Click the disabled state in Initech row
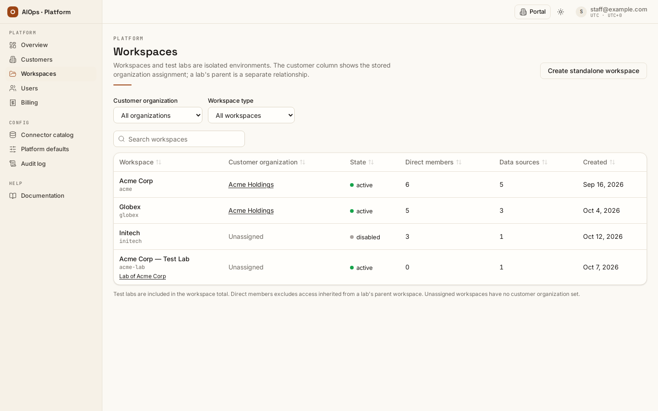Viewport: 658px width, 411px height. 365,237
